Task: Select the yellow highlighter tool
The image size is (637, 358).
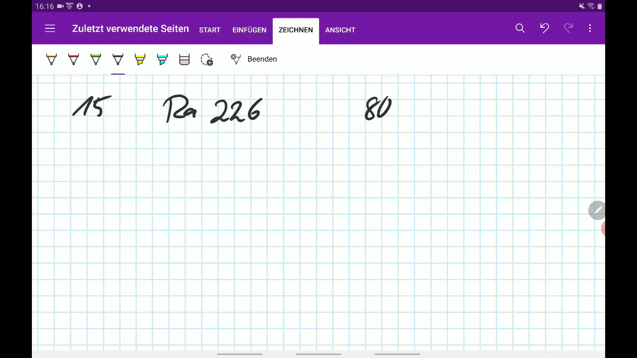Action: tap(140, 60)
